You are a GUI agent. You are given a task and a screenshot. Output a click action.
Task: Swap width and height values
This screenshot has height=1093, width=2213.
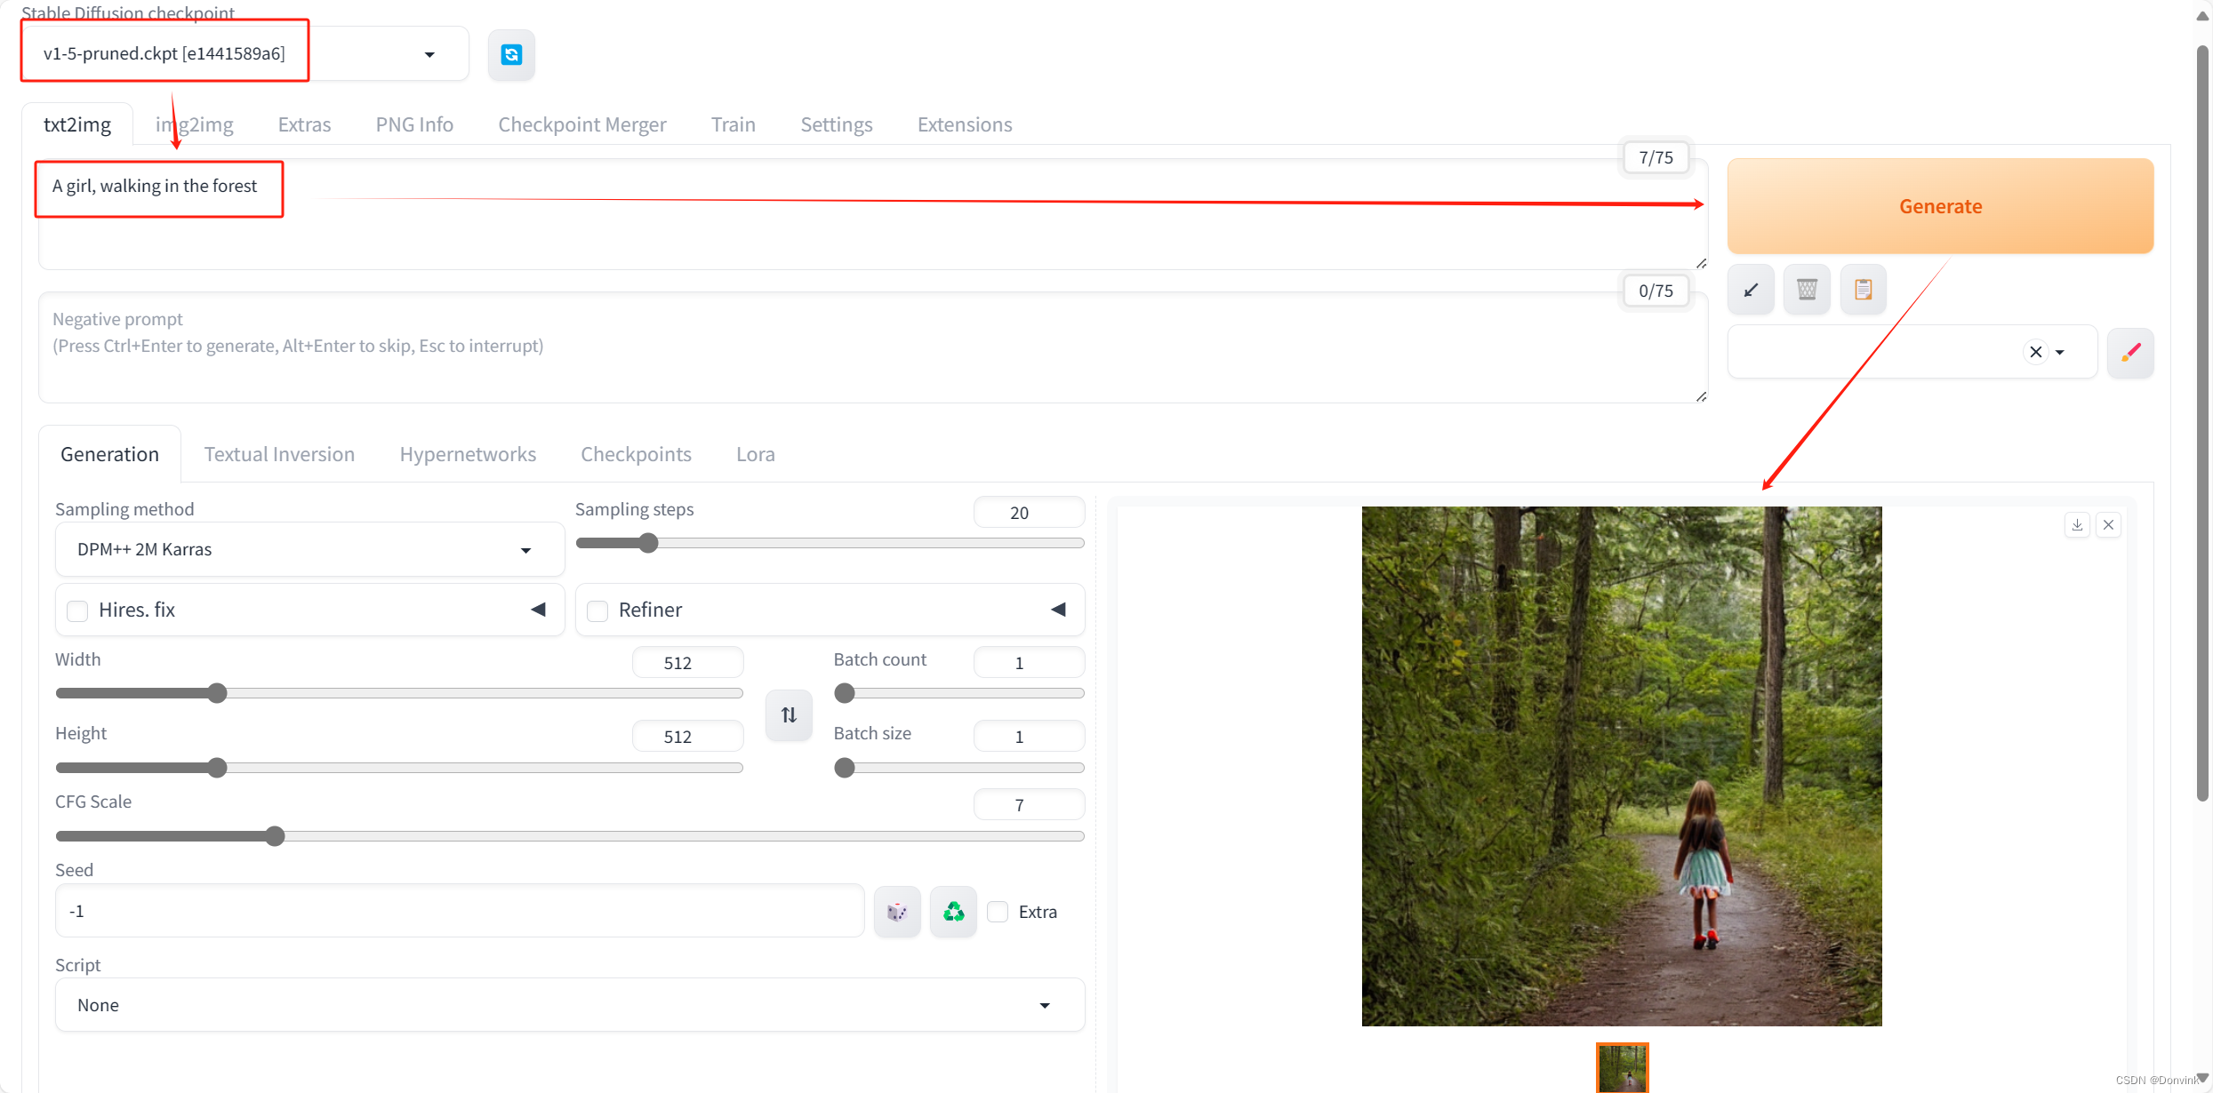(x=789, y=714)
